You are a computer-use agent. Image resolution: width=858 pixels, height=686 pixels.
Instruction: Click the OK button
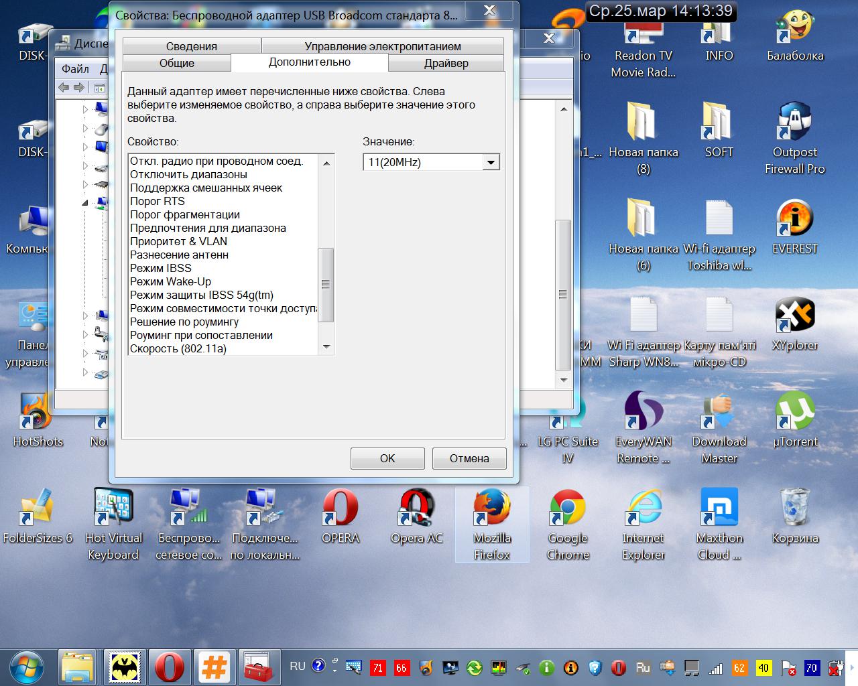tap(387, 458)
